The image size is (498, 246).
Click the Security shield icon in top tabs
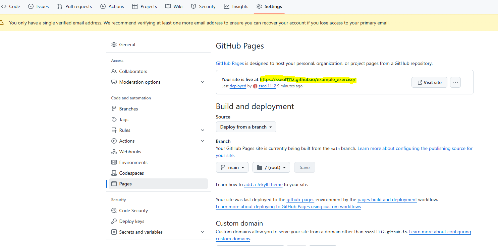[193, 6]
